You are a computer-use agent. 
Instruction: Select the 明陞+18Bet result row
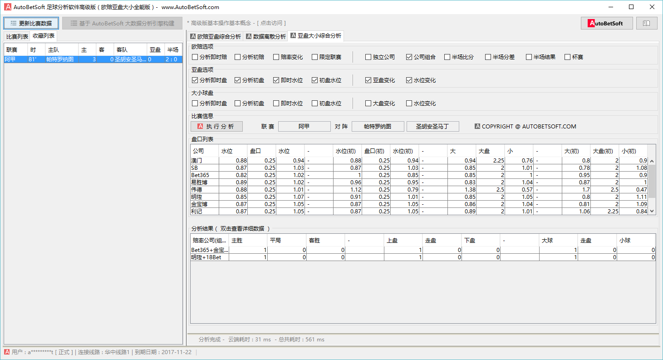point(423,257)
